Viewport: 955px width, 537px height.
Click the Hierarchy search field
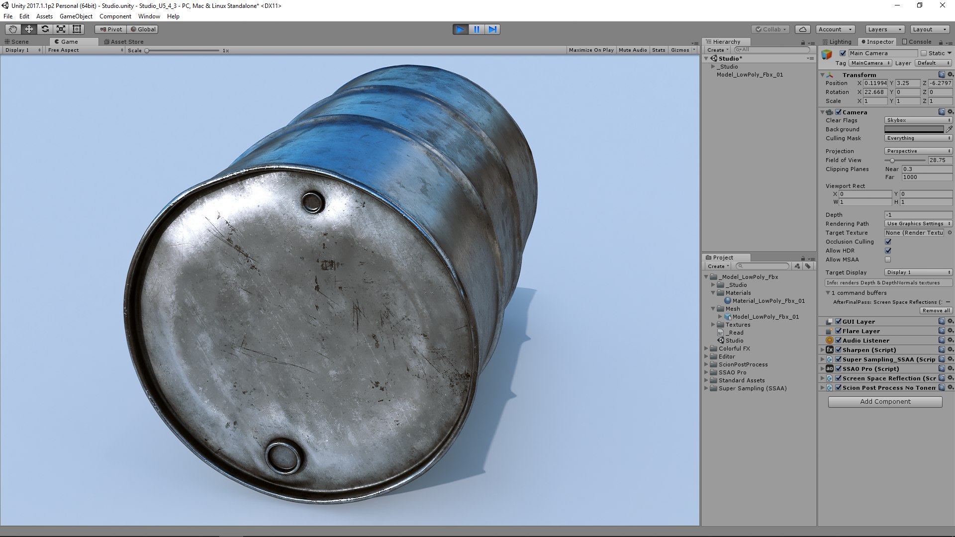tap(772, 50)
